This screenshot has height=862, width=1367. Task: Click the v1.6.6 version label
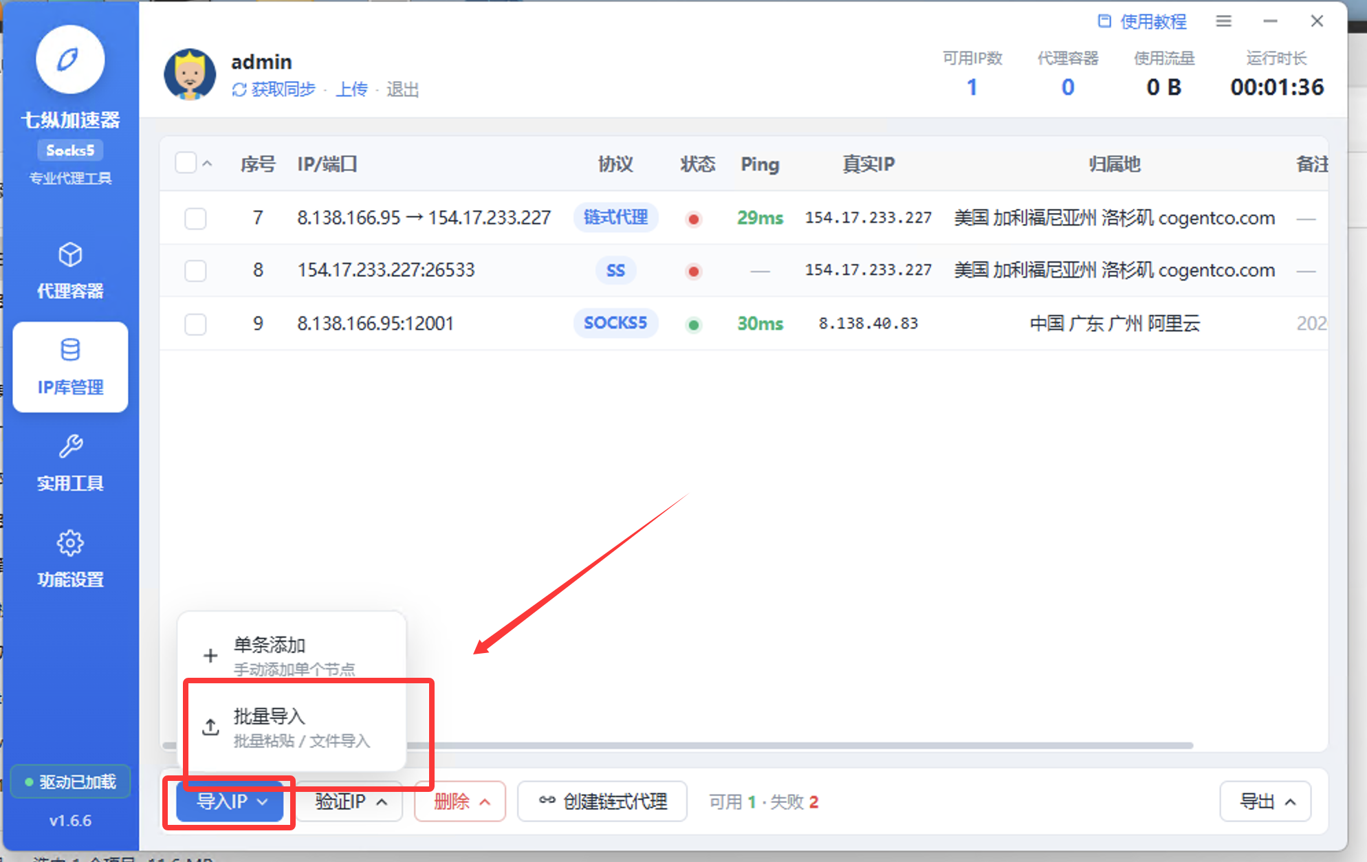pos(70,821)
